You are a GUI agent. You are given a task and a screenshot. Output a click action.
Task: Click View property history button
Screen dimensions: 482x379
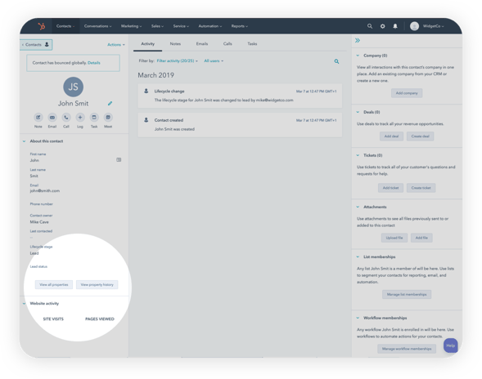[x=97, y=285]
